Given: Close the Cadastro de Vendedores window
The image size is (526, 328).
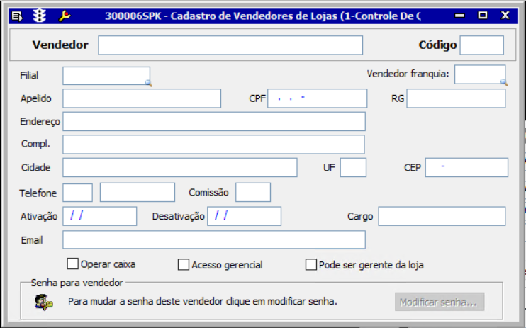Looking at the screenshot, I should [x=505, y=16].
